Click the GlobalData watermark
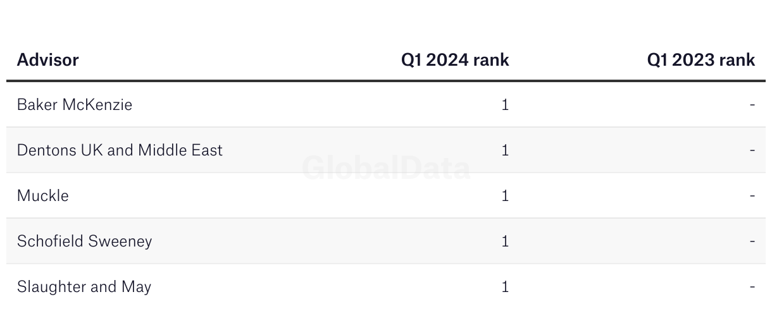This screenshot has width=772, height=335. (x=386, y=169)
